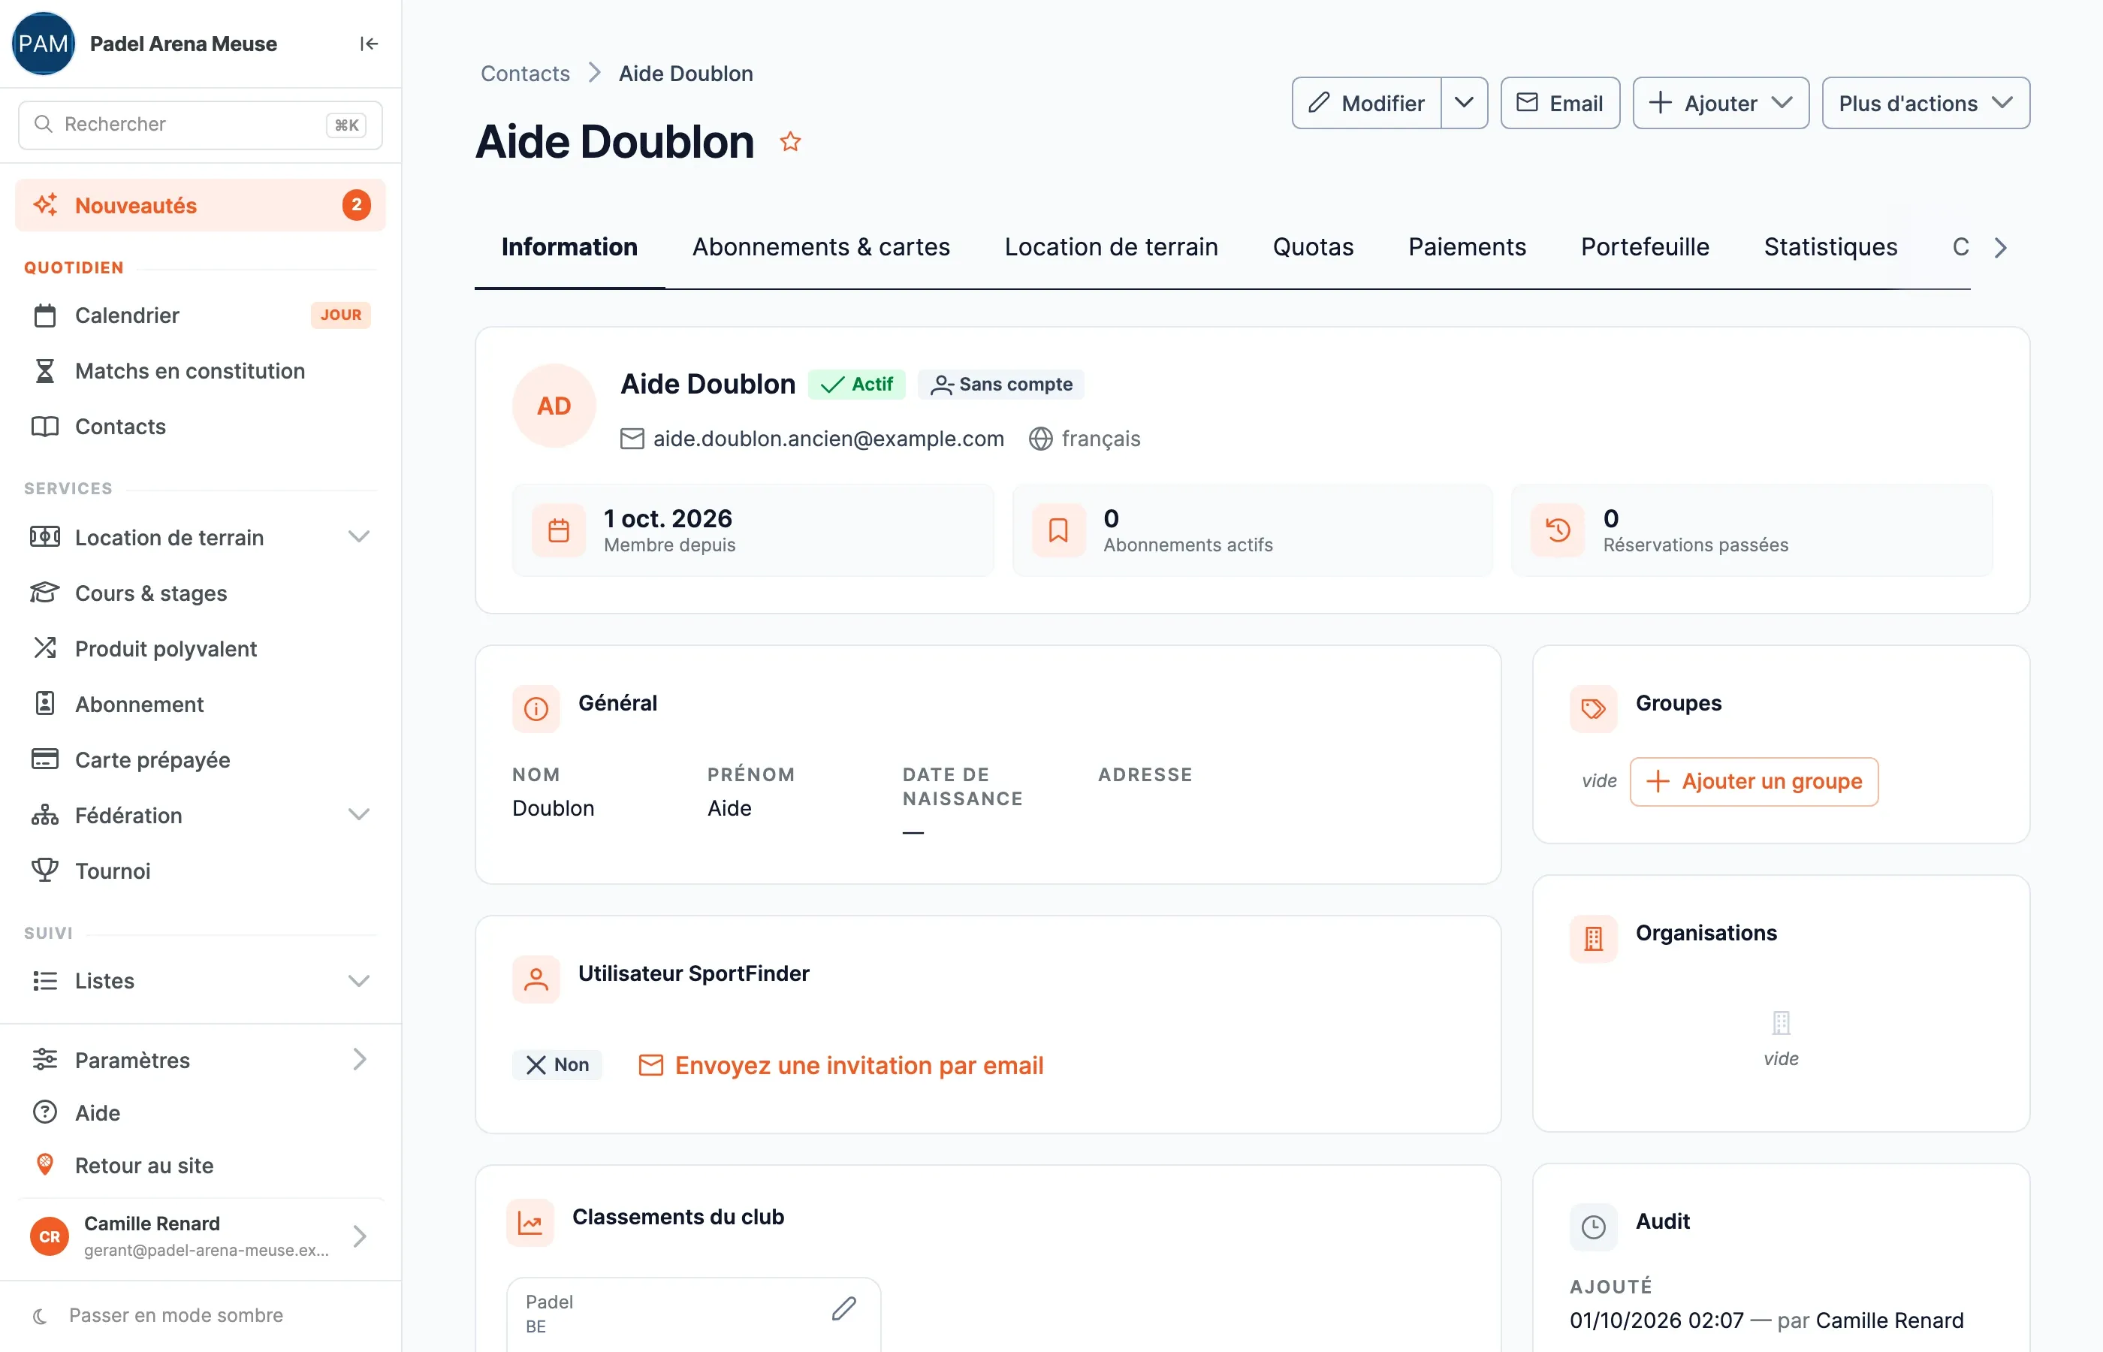Open the Statistiques tab
Viewport: 2103px width, 1352px height.
(x=1831, y=246)
